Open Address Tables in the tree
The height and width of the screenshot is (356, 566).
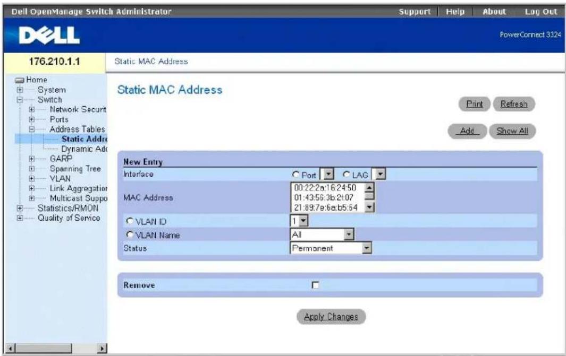pyautogui.click(x=77, y=129)
